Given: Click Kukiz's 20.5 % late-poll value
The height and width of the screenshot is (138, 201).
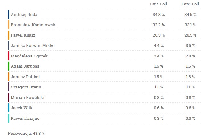Looking at the screenshot, I should point(190,35).
